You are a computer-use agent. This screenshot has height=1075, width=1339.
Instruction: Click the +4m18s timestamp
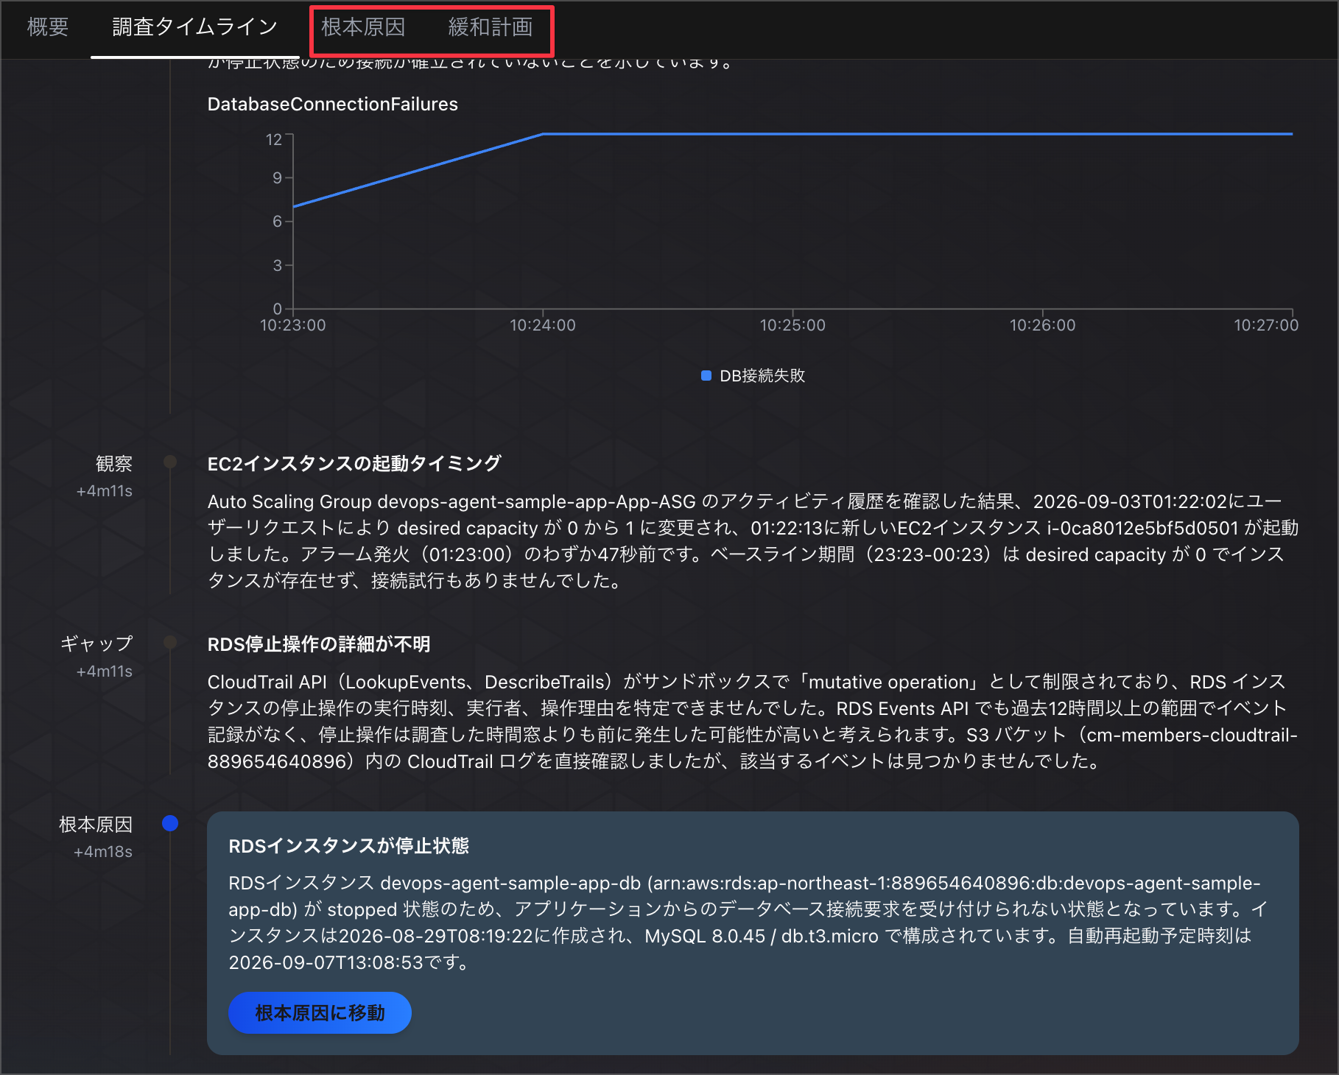(103, 852)
